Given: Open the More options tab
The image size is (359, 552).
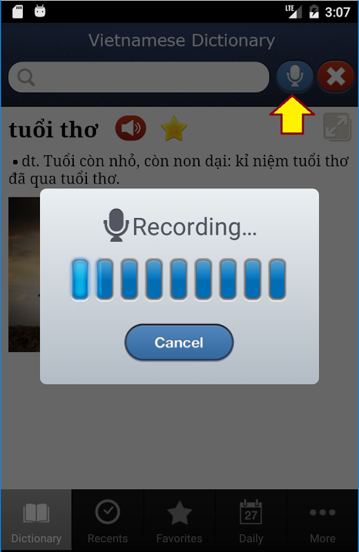Looking at the screenshot, I should [322, 520].
